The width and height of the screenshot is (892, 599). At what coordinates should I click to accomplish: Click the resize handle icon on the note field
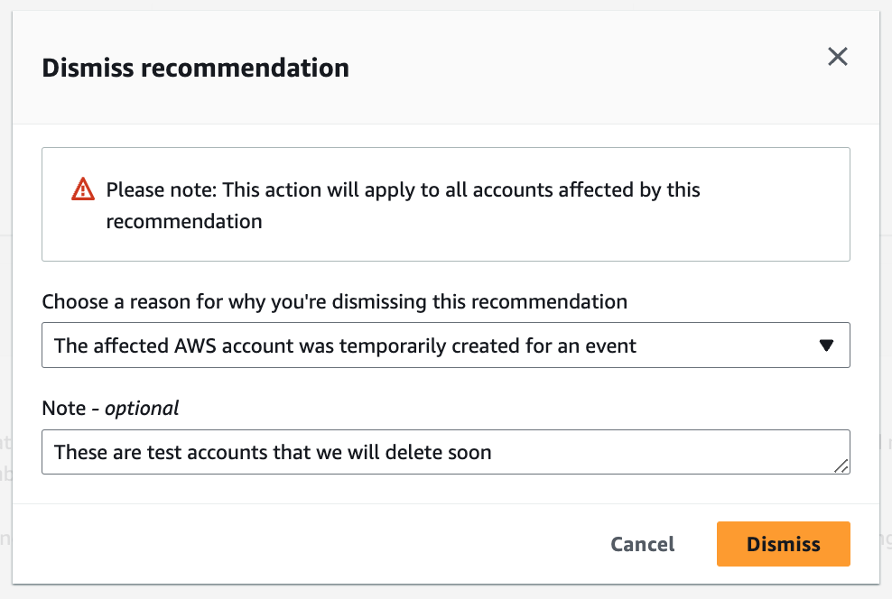(842, 466)
